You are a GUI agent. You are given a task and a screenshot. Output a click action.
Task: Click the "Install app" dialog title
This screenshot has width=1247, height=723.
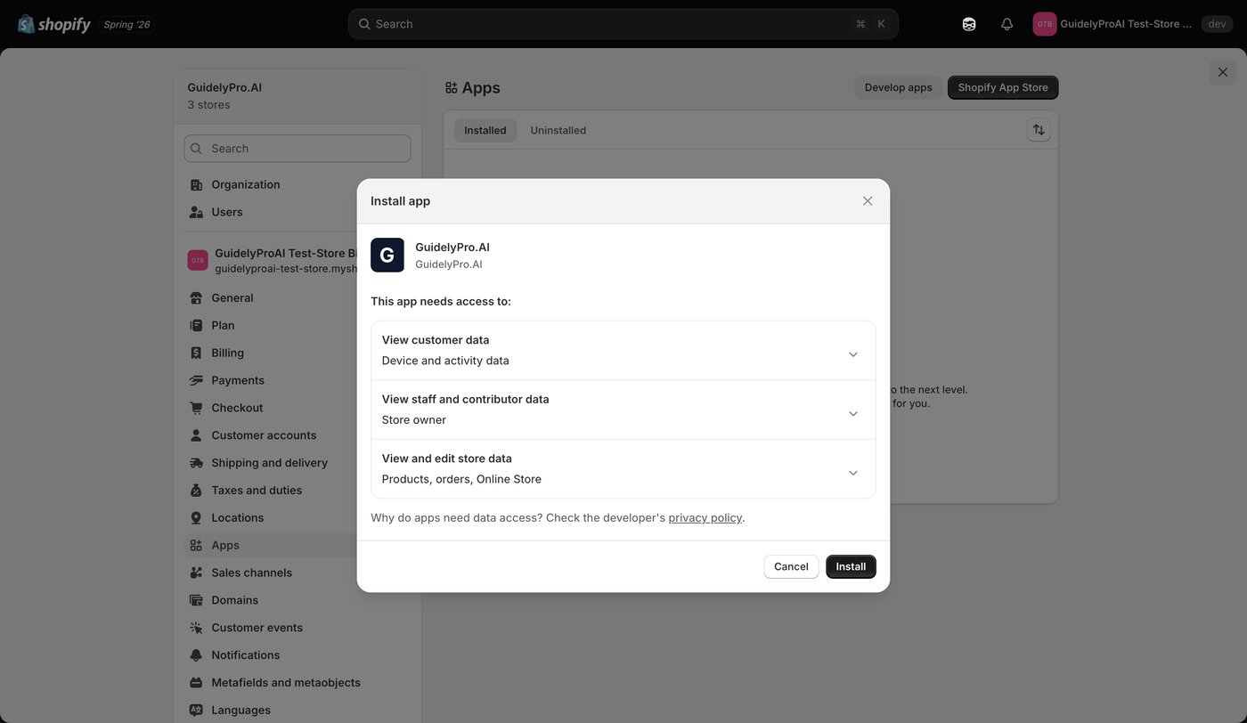click(400, 201)
